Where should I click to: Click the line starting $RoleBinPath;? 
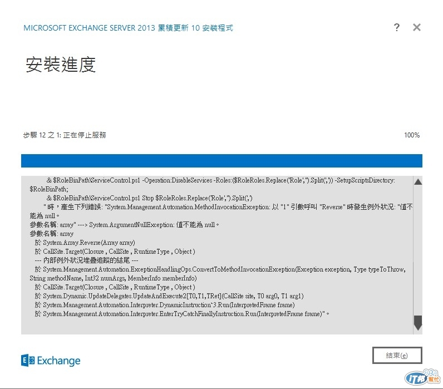49,189
